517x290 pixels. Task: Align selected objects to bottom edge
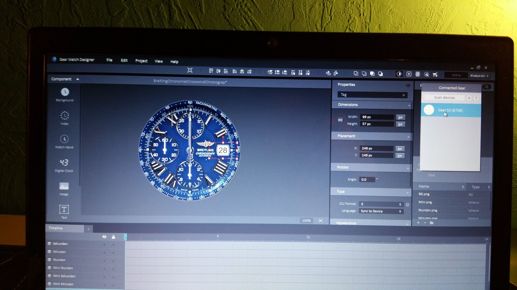point(226,71)
